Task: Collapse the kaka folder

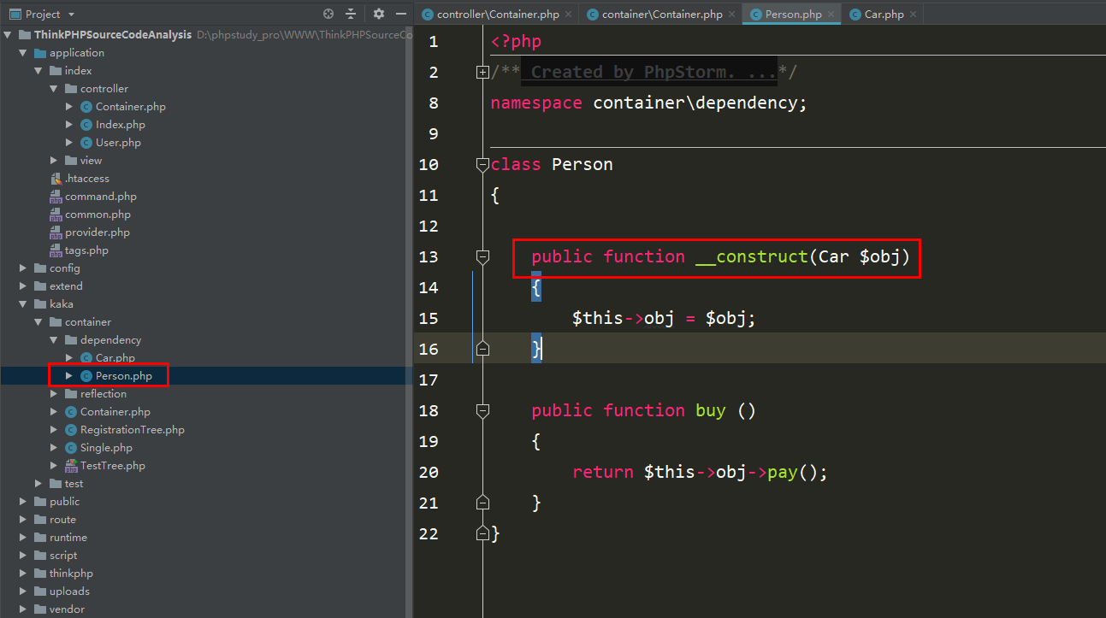Action: coord(23,304)
